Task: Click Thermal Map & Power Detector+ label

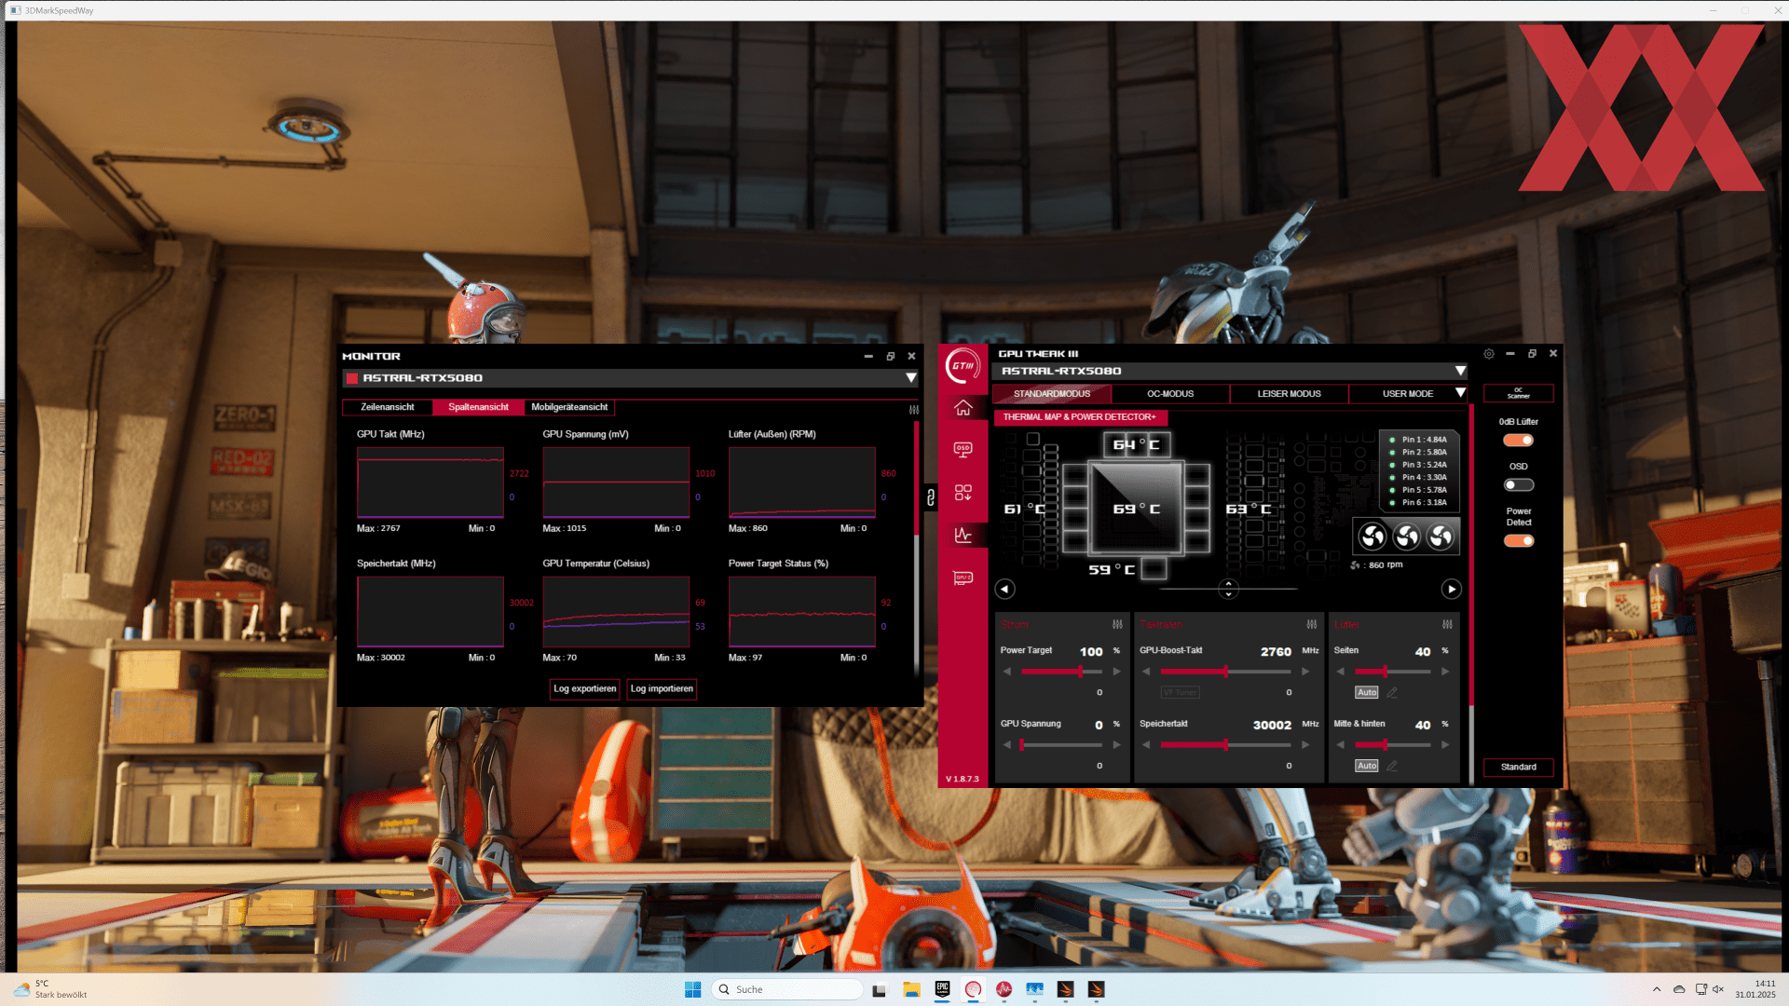Action: point(1080,417)
